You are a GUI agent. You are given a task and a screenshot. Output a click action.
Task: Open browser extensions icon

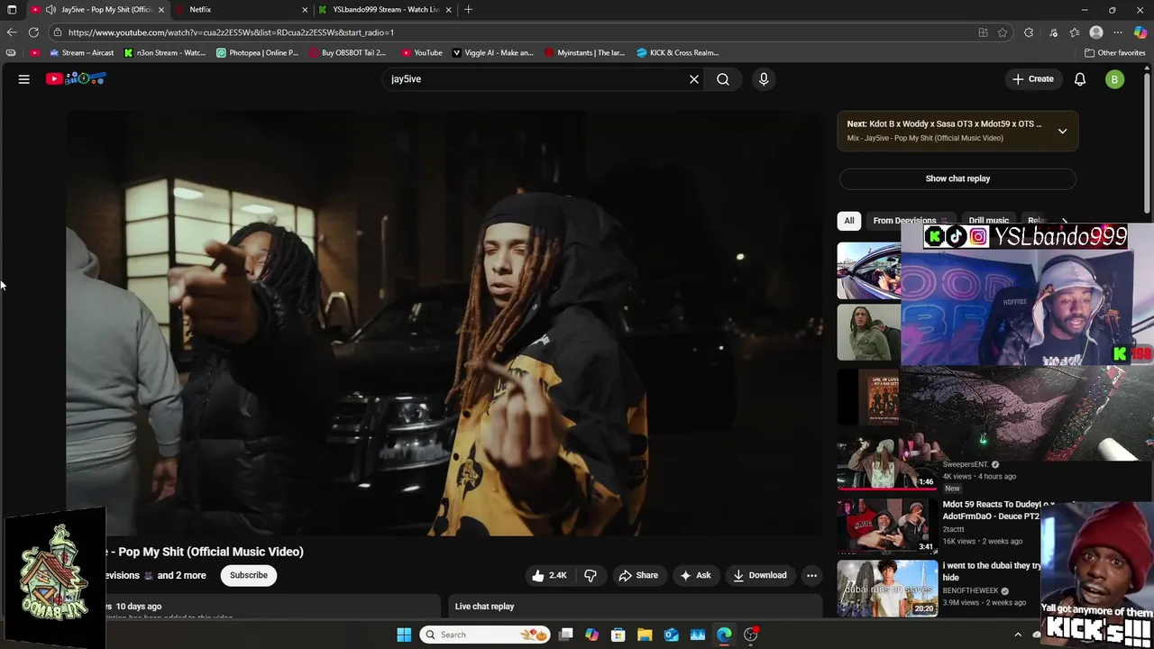pyautogui.click(x=1029, y=32)
